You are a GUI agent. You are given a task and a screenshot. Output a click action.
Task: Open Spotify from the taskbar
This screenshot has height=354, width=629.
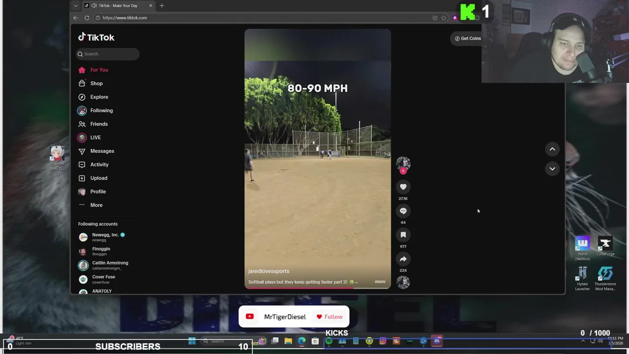[x=329, y=341]
